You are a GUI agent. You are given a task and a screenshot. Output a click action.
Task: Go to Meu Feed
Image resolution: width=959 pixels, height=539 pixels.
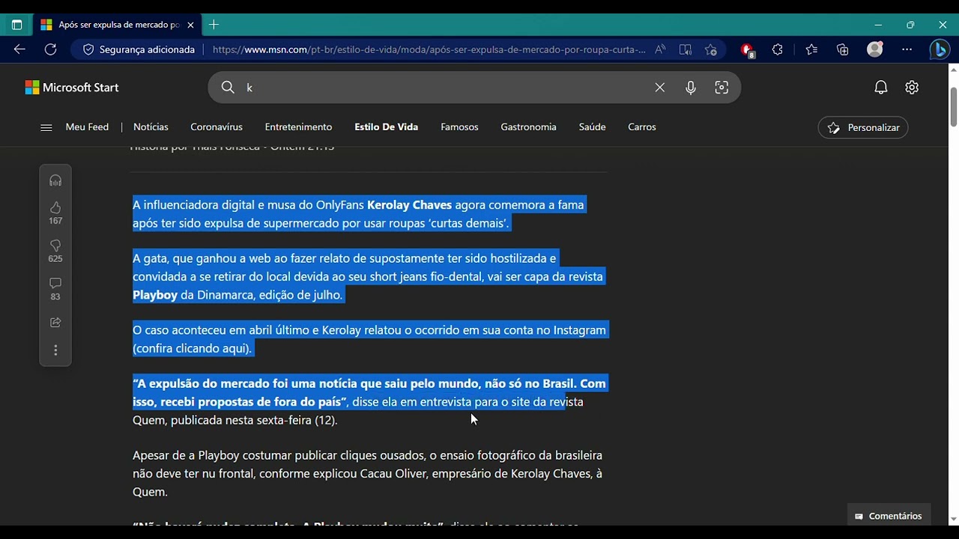87,127
